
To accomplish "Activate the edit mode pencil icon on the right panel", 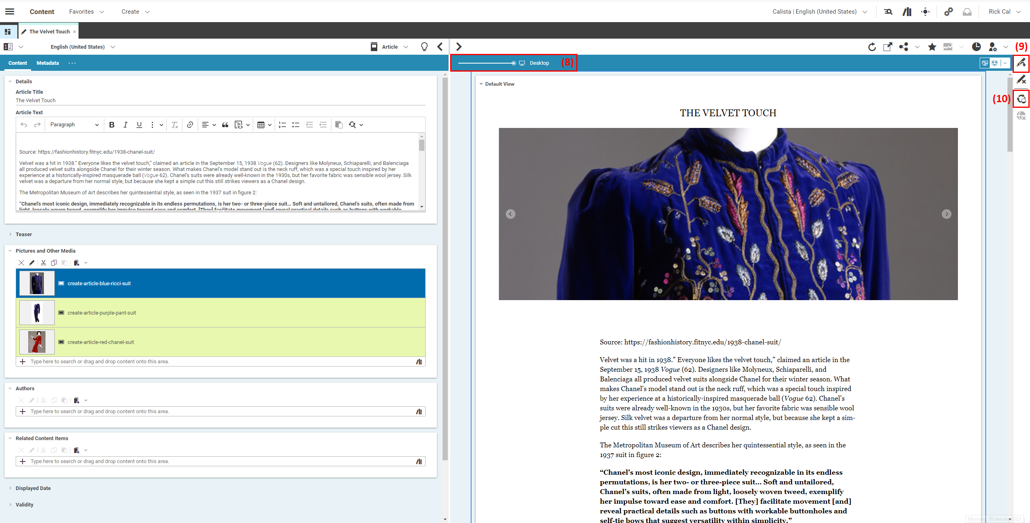I will [1022, 63].
